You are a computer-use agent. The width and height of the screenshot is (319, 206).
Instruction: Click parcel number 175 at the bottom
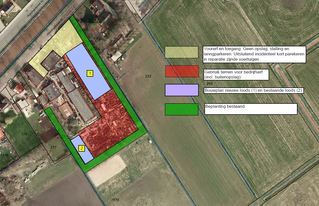click(116, 200)
